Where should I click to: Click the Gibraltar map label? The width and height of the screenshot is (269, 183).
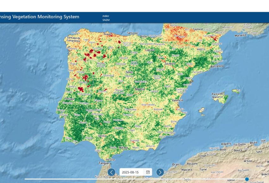click(x=110, y=160)
